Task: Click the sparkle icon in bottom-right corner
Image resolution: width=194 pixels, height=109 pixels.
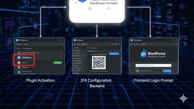Action: pos(183,98)
